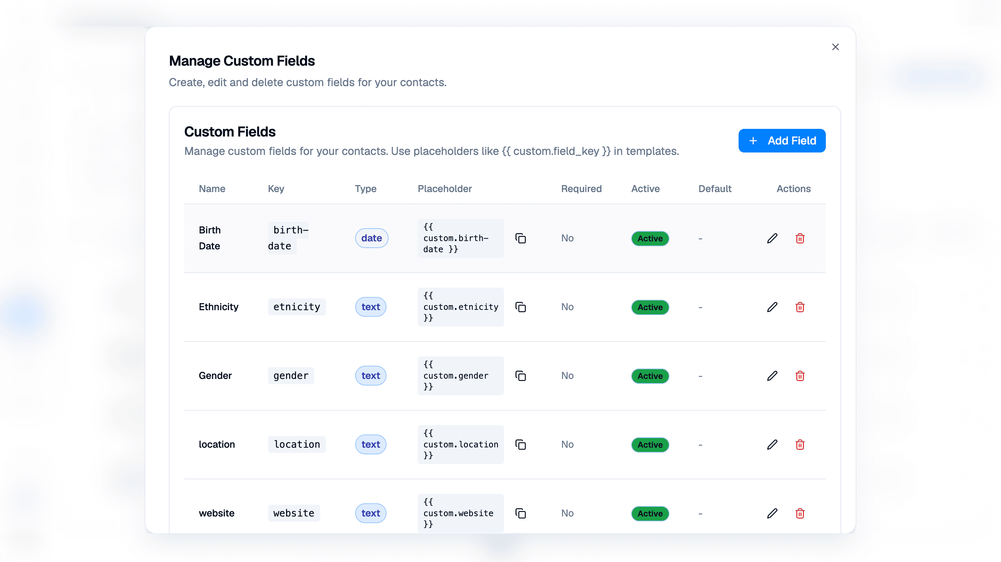
Task: Copy the custom.website placeholder
Action: [x=520, y=513]
